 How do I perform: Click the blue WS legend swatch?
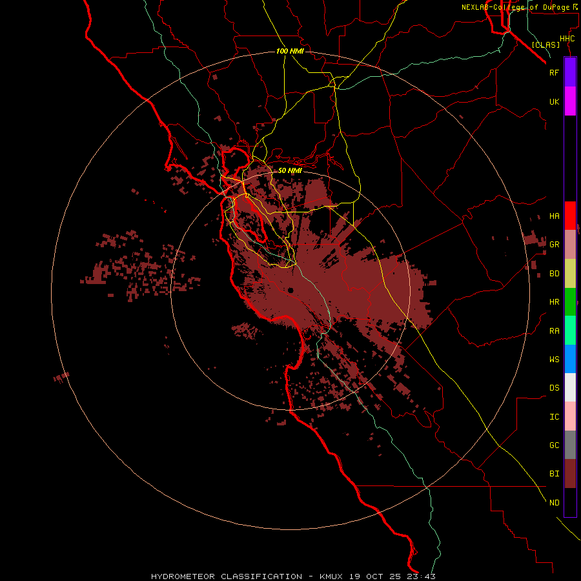point(570,359)
